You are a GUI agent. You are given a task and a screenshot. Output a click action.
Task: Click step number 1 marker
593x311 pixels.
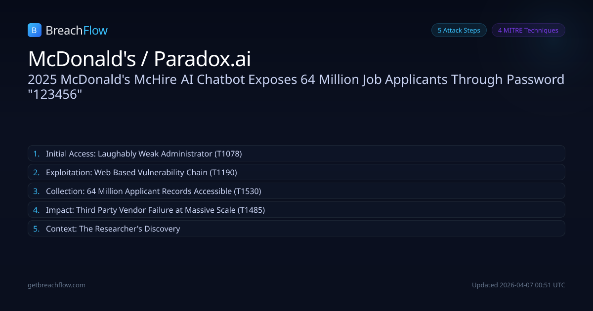click(x=36, y=154)
